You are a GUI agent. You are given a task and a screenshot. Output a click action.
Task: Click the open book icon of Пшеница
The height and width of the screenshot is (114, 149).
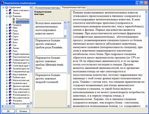coord(10,16)
